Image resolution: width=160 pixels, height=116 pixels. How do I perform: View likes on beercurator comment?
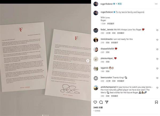108,81
